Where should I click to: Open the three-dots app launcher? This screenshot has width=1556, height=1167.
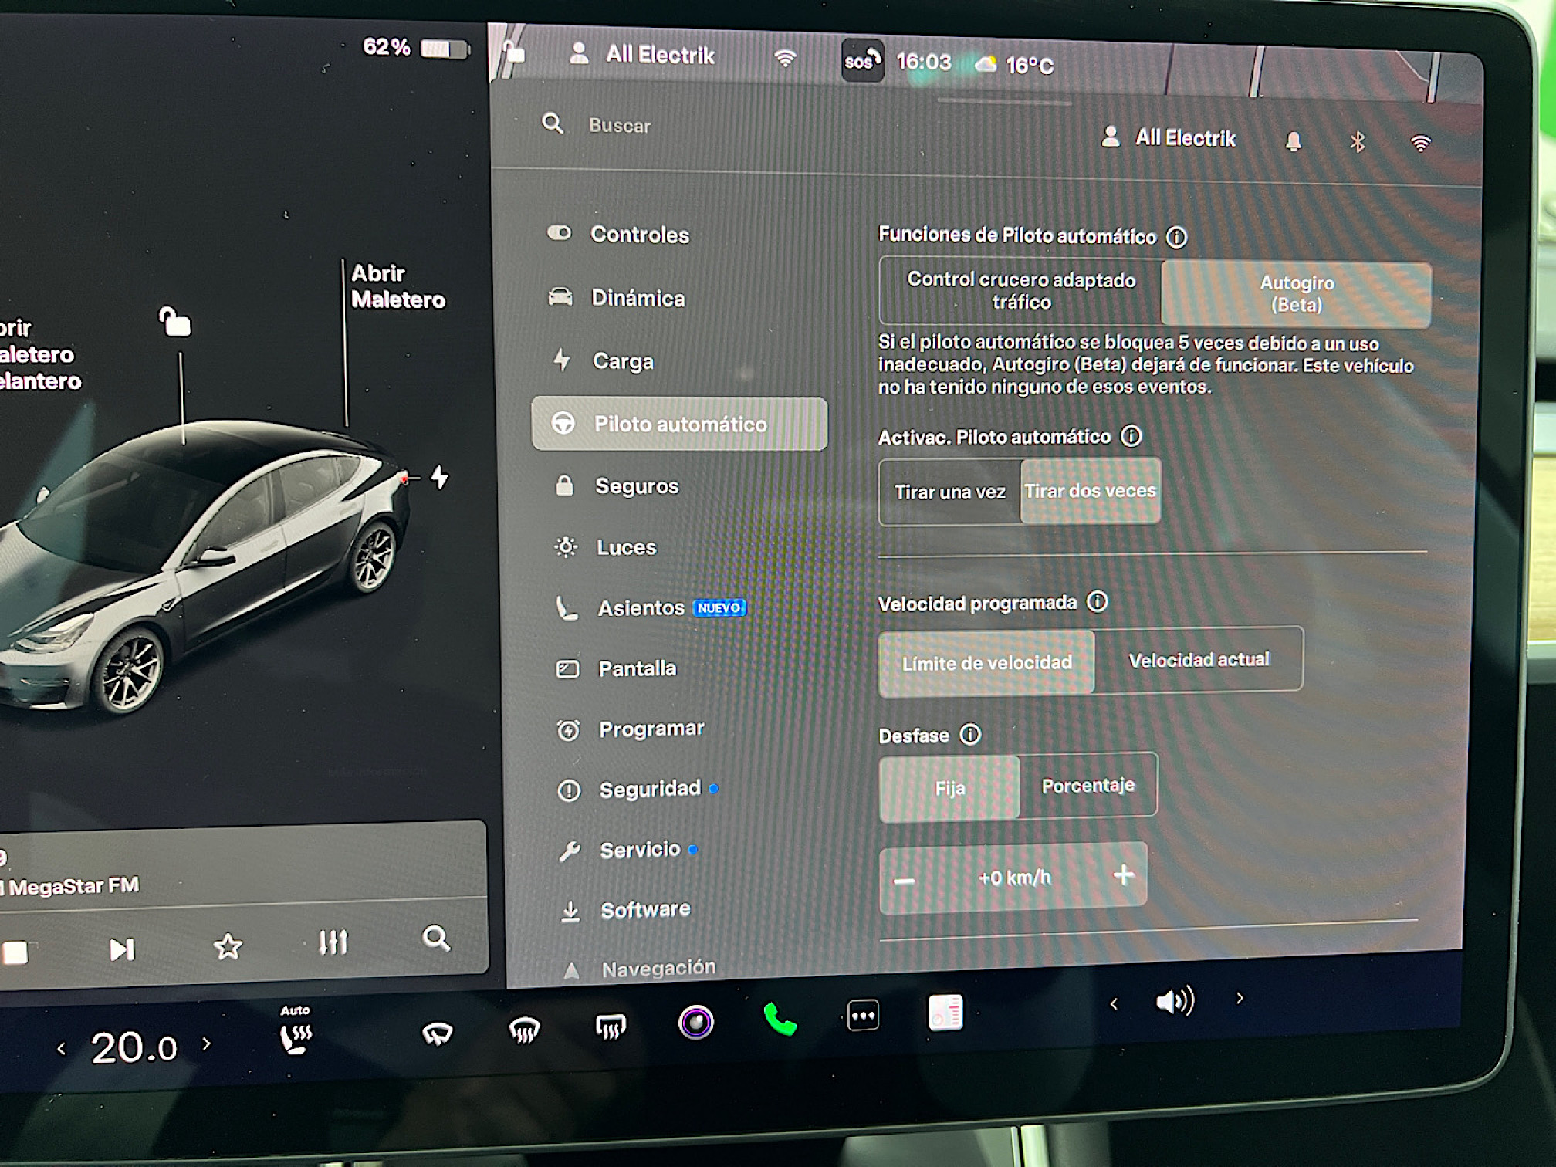pyautogui.click(x=862, y=1016)
